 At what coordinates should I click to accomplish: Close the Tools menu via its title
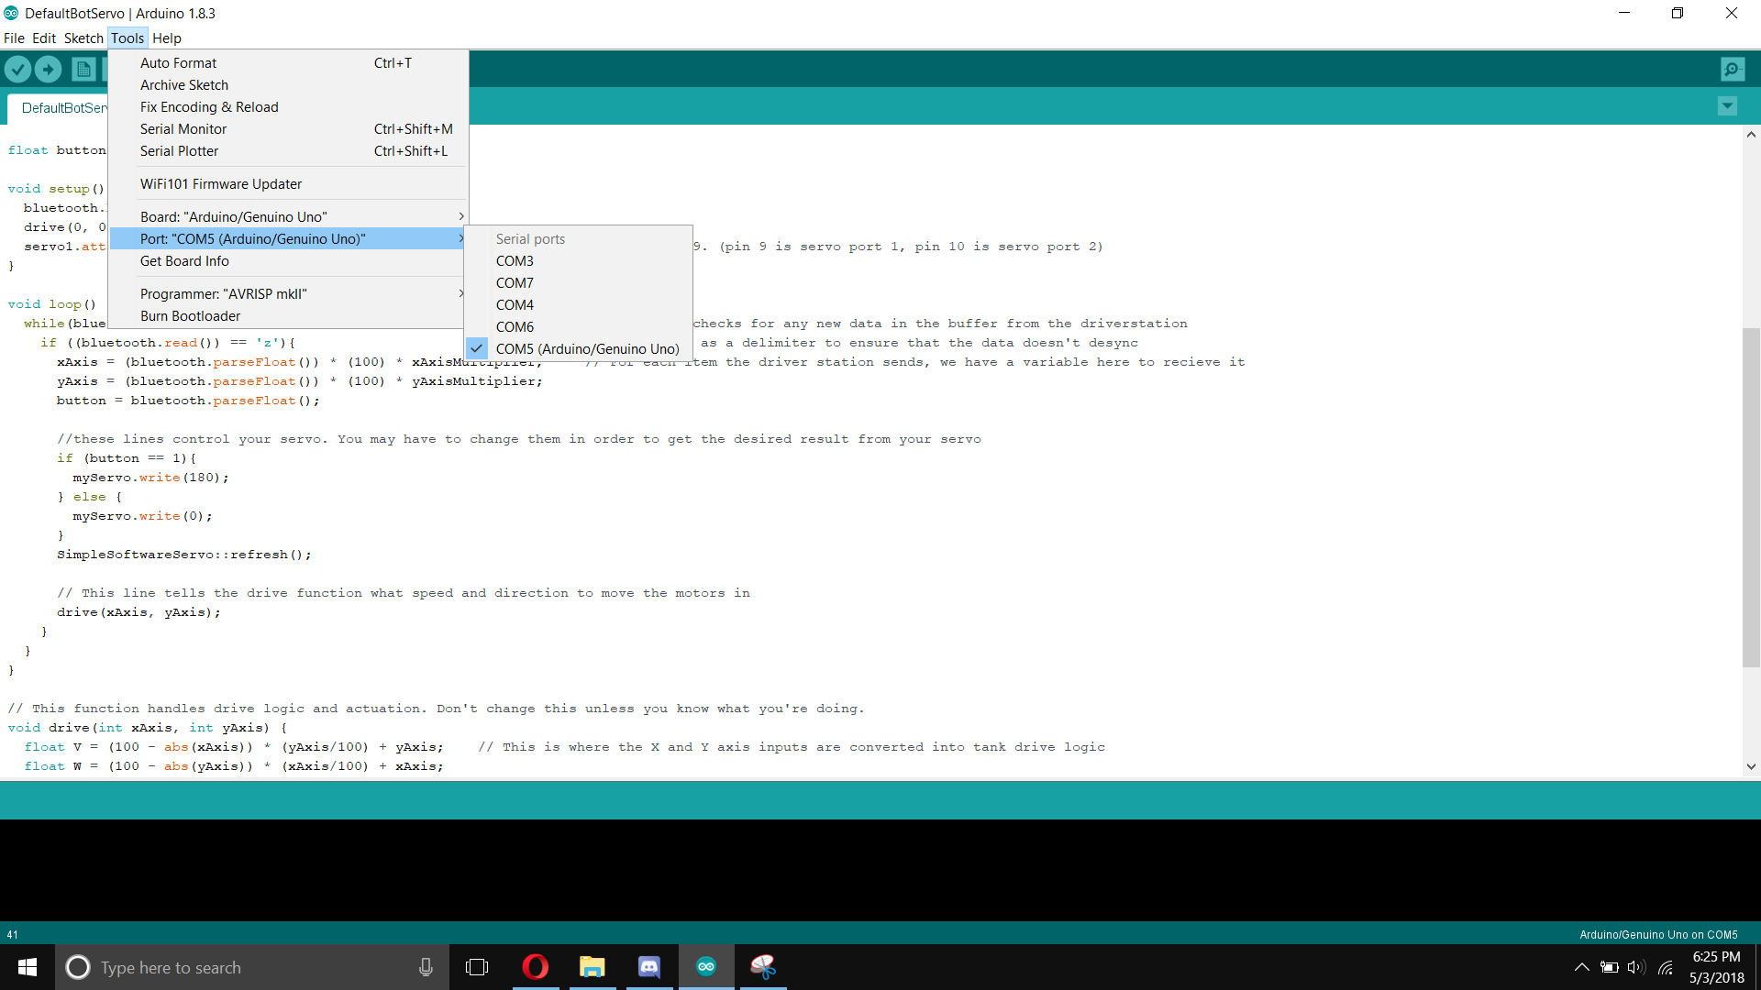pyautogui.click(x=127, y=38)
